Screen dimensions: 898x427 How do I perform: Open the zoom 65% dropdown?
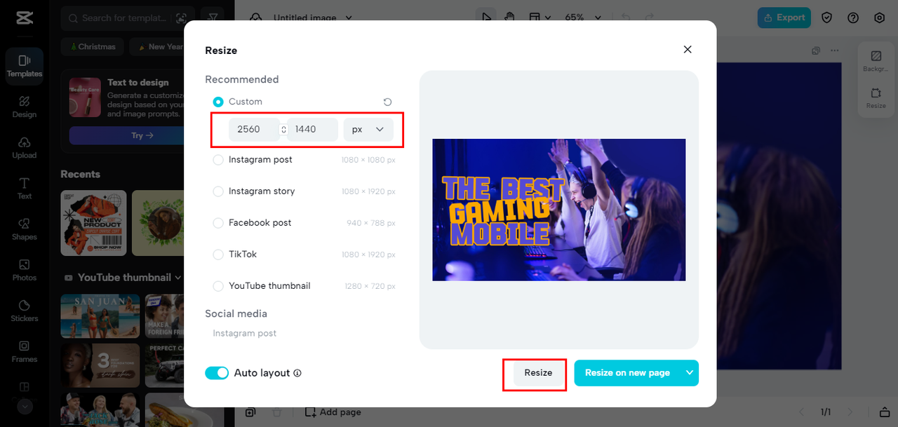(583, 18)
